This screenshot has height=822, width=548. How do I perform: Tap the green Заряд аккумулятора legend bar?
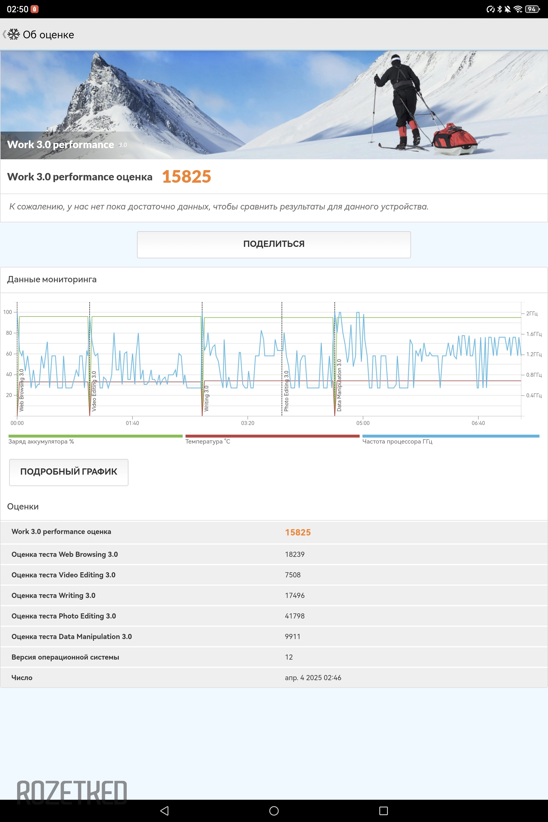[x=95, y=436]
